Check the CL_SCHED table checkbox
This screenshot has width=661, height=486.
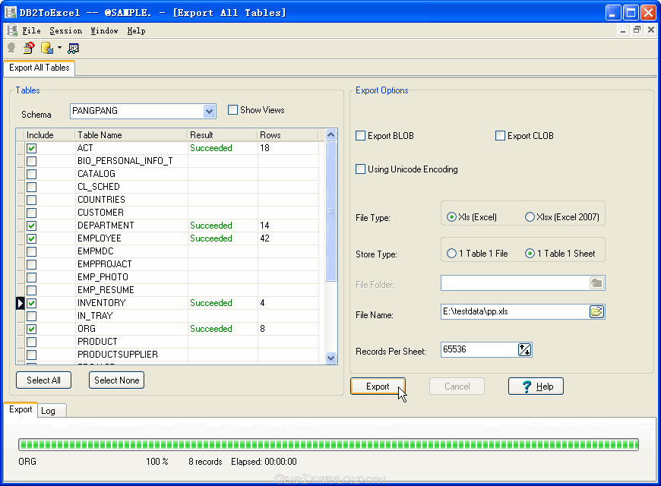32,187
